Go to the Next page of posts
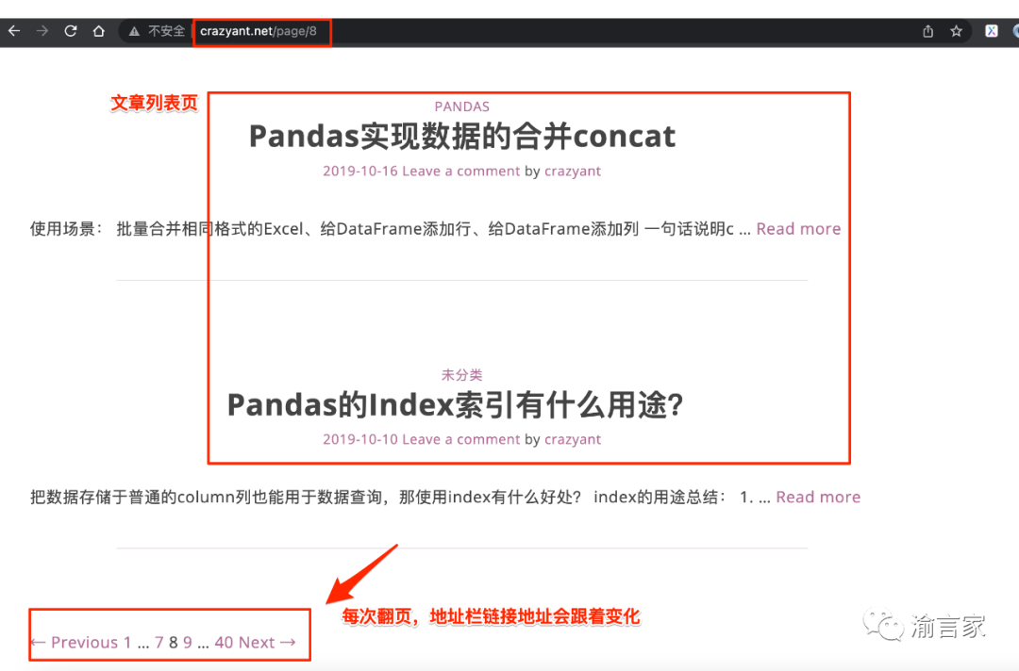This screenshot has width=1019, height=671. point(267,643)
